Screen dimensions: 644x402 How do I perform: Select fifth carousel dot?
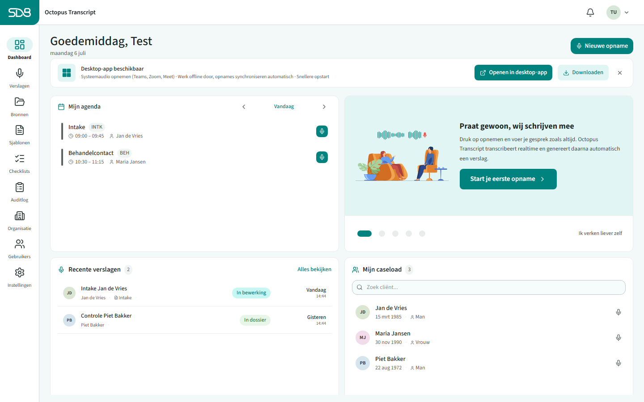pos(422,234)
